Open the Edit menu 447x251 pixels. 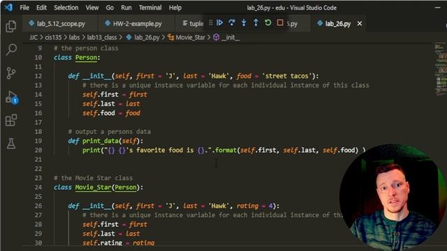tap(41, 8)
